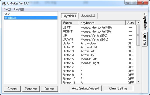Select the vertical Joysticks tab
This screenshot has height=95, width=150.
click(x=145, y=22)
